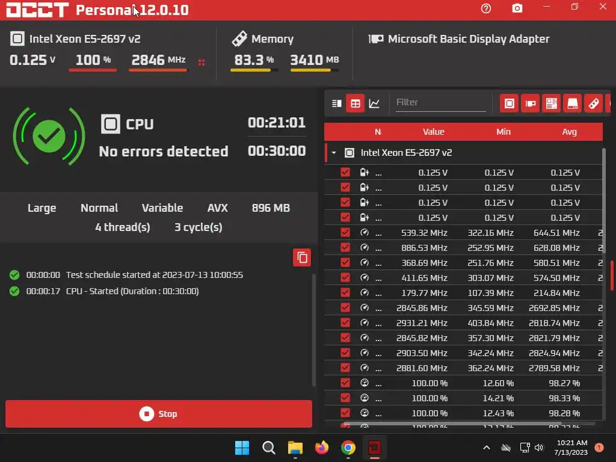This screenshot has height=462, width=616.
Task: Click the elapsed timer 00:21:01
Action: (x=277, y=123)
